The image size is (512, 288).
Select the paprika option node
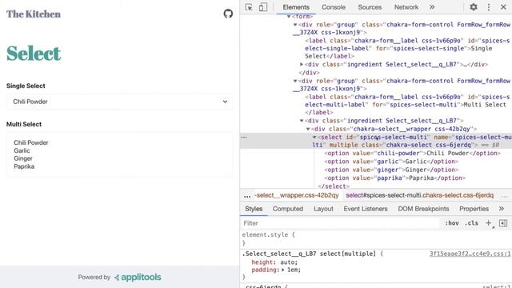click(x=394, y=178)
